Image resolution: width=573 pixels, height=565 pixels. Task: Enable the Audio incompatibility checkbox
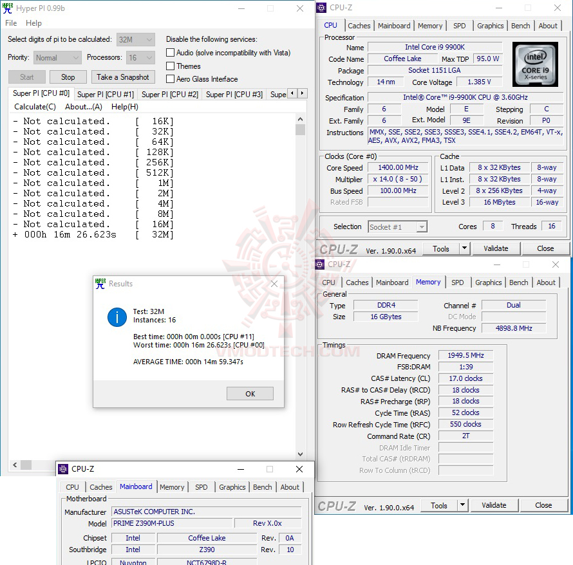tap(170, 52)
